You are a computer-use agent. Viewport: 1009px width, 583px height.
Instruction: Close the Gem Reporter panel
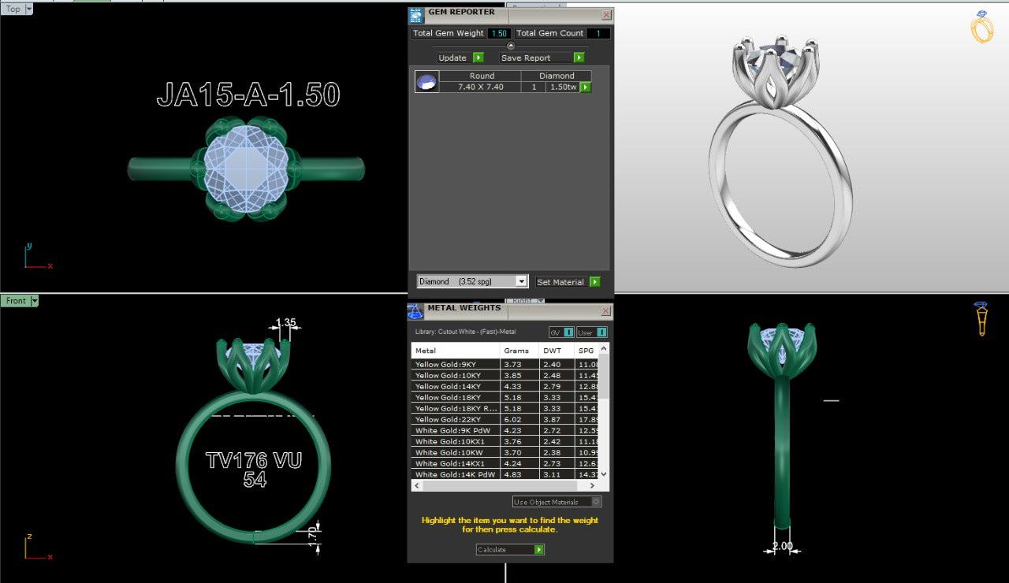tap(605, 15)
